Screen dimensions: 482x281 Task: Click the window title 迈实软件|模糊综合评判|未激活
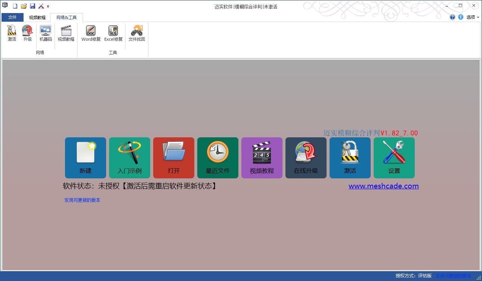pos(246,7)
